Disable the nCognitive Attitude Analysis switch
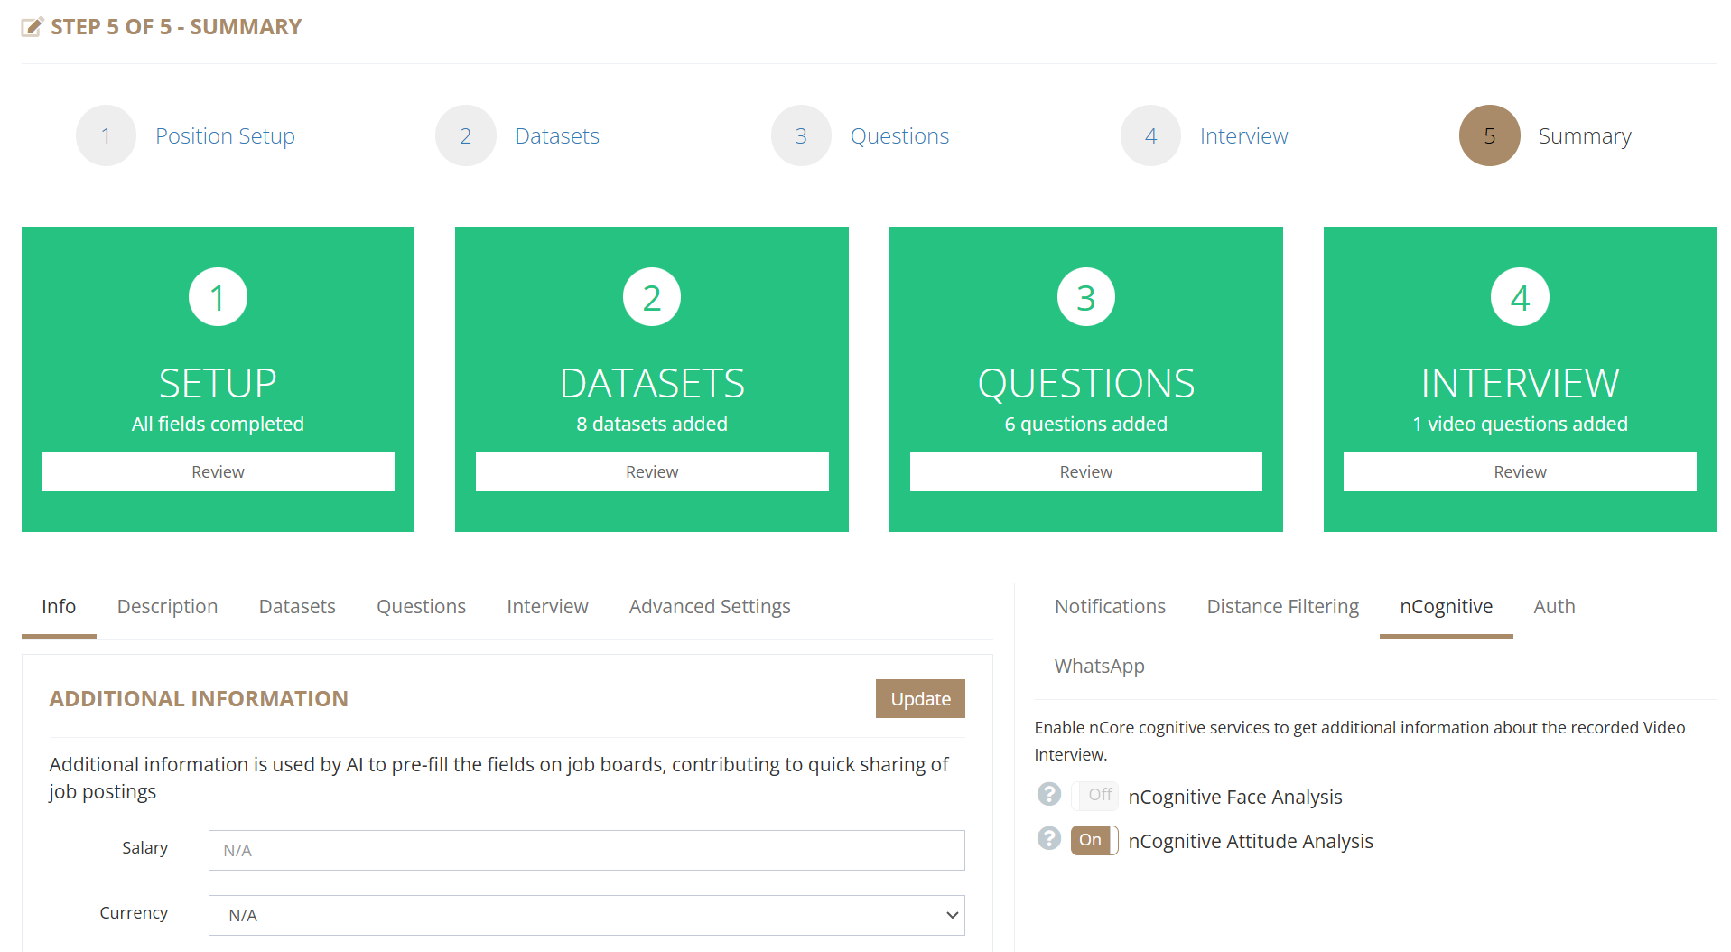 coord(1094,840)
